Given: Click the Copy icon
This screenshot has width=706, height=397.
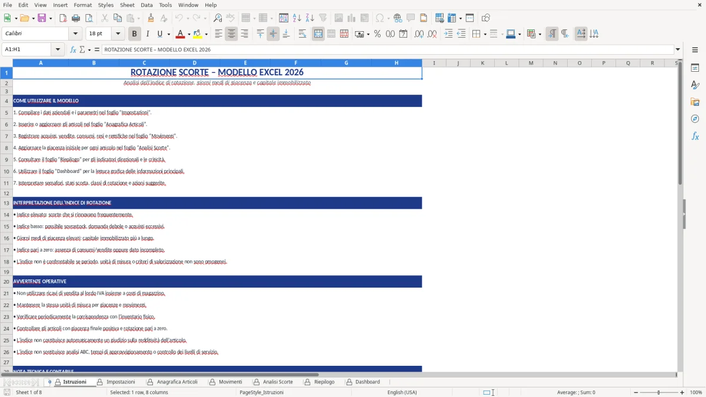Looking at the screenshot, I should (118, 18).
